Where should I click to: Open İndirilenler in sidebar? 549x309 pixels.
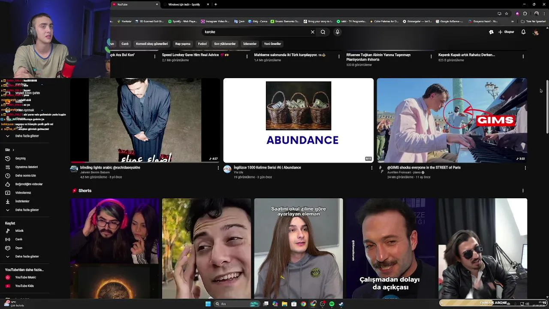[x=22, y=201]
